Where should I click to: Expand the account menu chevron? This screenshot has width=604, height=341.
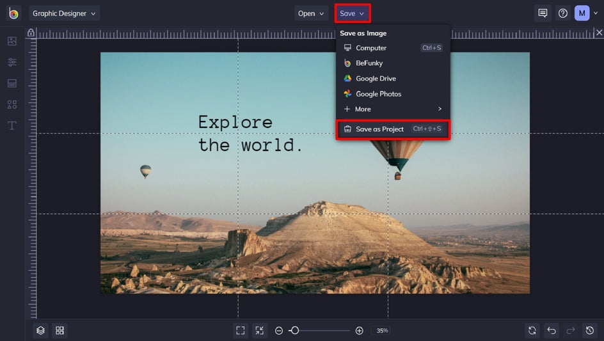coord(596,13)
